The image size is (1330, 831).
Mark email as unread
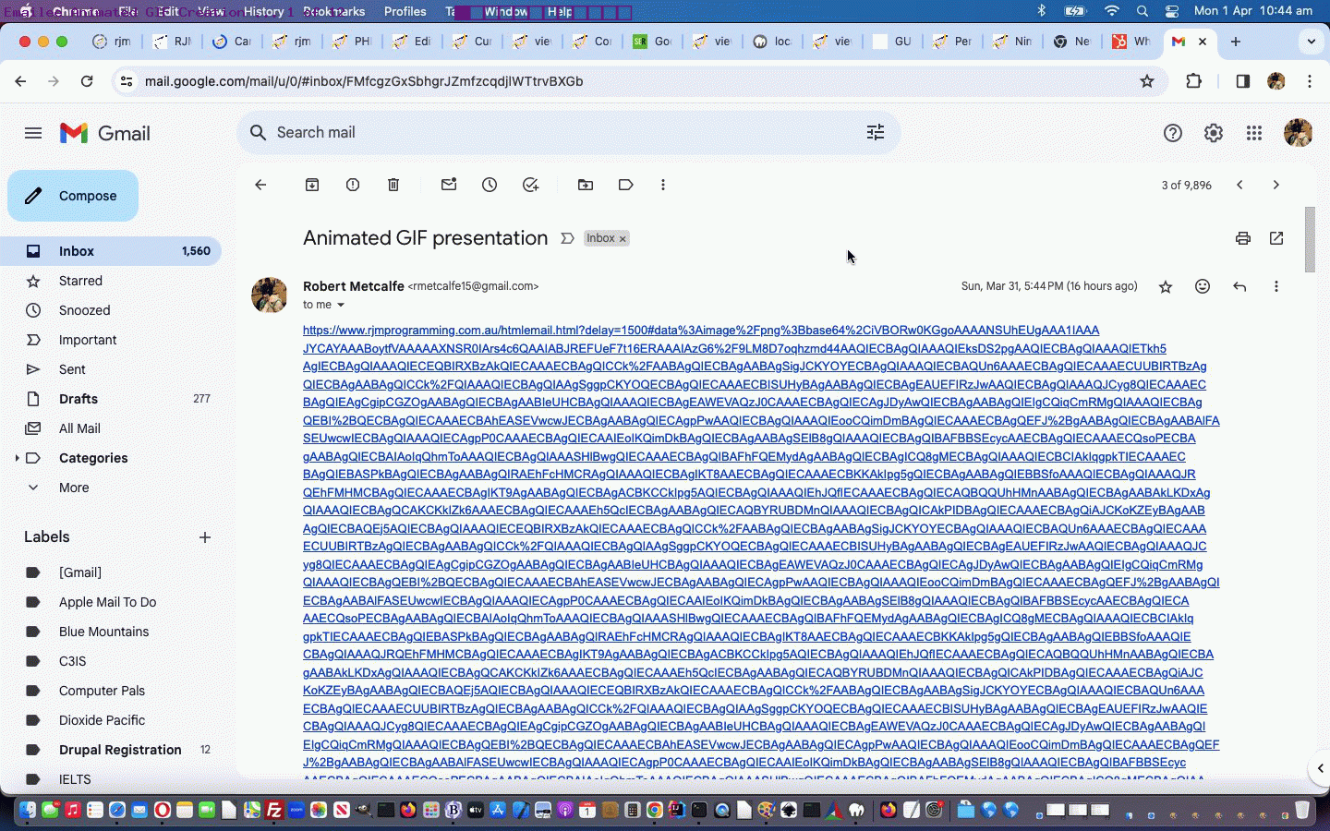[449, 185]
